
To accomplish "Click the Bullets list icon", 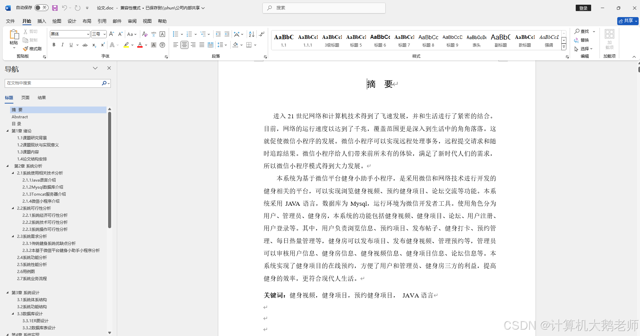I will (x=175, y=34).
